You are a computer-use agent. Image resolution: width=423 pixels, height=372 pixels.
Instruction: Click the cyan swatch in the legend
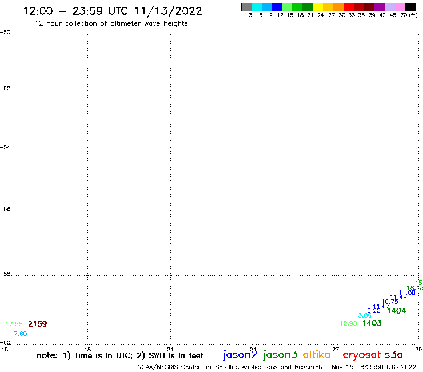click(x=257, y=7)
